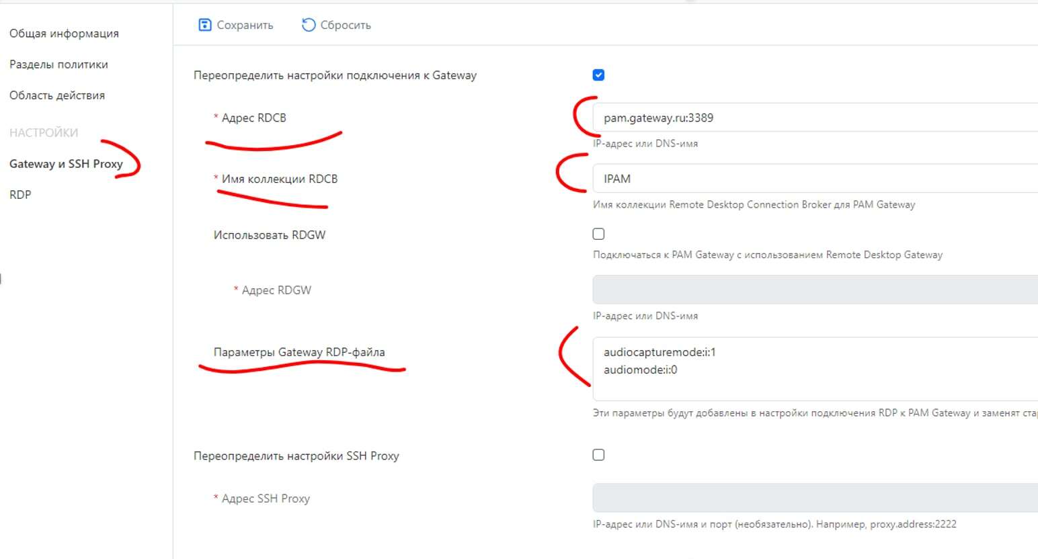Go to Разделы политики menu item
The image size is (1038, 559).
click(x=58, y=64)
